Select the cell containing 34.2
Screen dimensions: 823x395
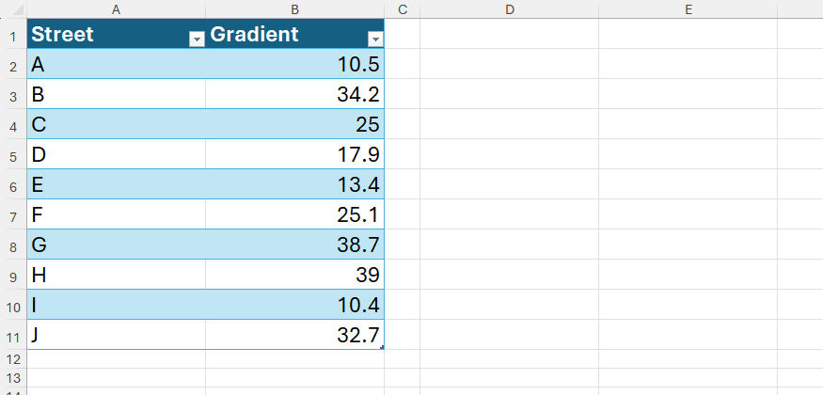click(x=294, y=95)
